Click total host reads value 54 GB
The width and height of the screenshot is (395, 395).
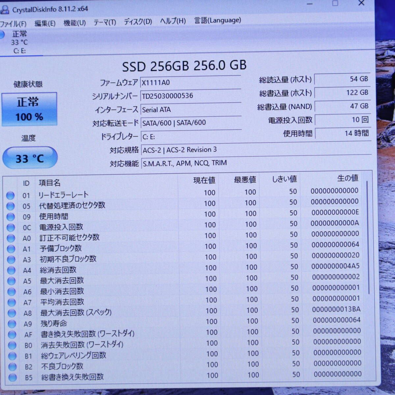342,79
